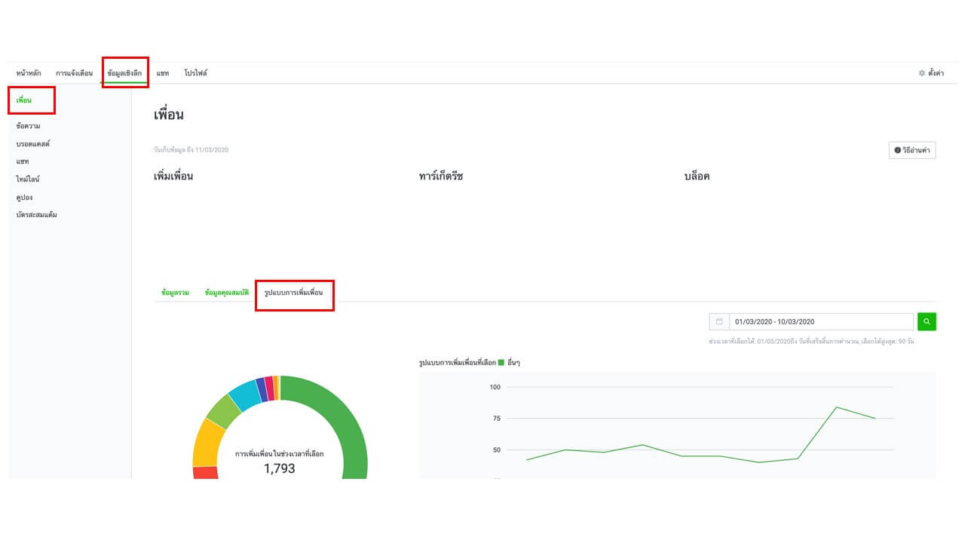Click the cyan segment of donut chart
Screen dimensions: 965x543
(245, 394)
